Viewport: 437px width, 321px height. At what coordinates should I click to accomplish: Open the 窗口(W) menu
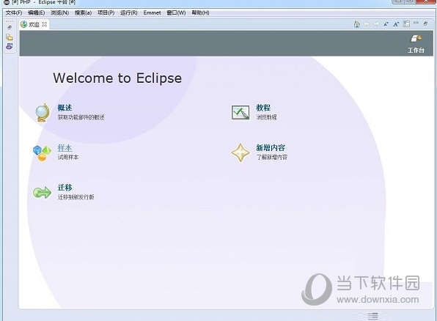click(x=176, y=12)
